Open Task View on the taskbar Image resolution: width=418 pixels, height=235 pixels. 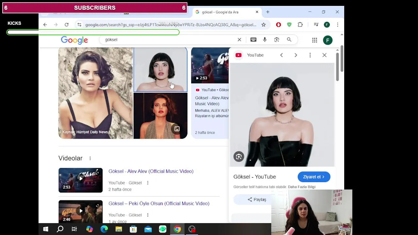[x=74, y=229]
